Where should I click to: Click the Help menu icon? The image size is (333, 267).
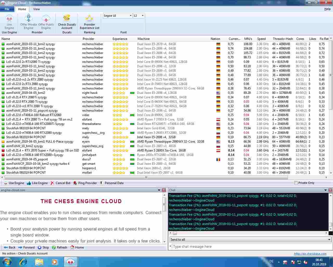tap(327, 9)
